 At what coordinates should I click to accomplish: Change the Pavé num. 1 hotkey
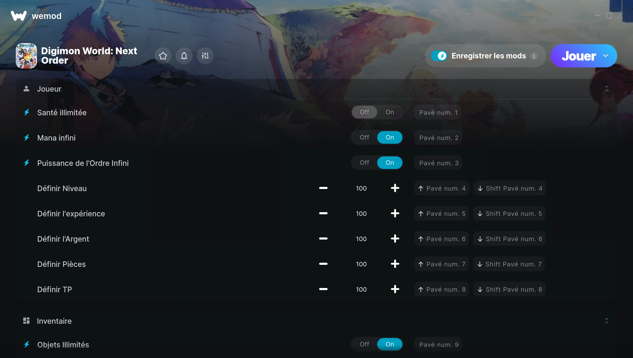[438, 112]
